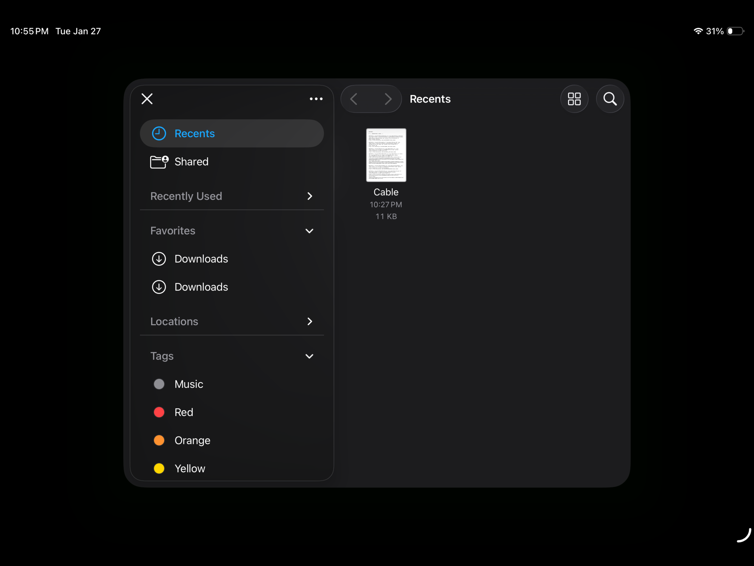Open search with the magnifier icon
The height and width of the screenshot is (566, 754).
pyautogui.click(x=610, y=99)
